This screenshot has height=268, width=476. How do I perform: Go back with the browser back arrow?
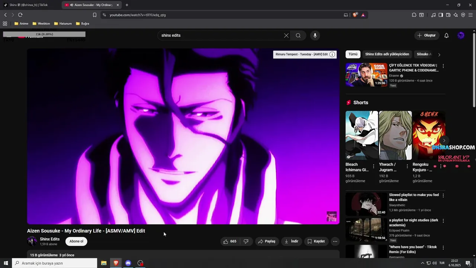pyautogui.click(x=5, y=15)
